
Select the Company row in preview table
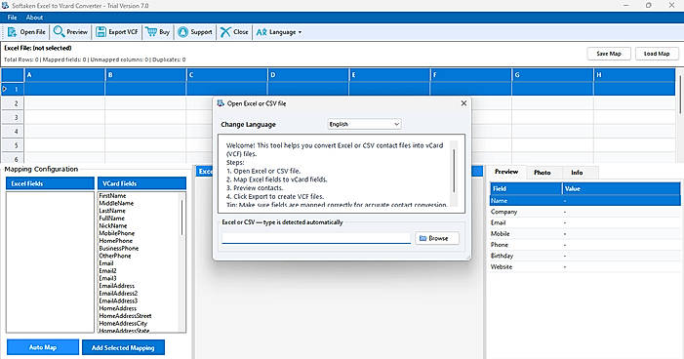pyautogui.click(x=584, y=212)
